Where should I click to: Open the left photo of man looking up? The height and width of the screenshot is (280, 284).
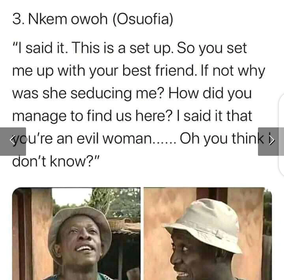76,233
